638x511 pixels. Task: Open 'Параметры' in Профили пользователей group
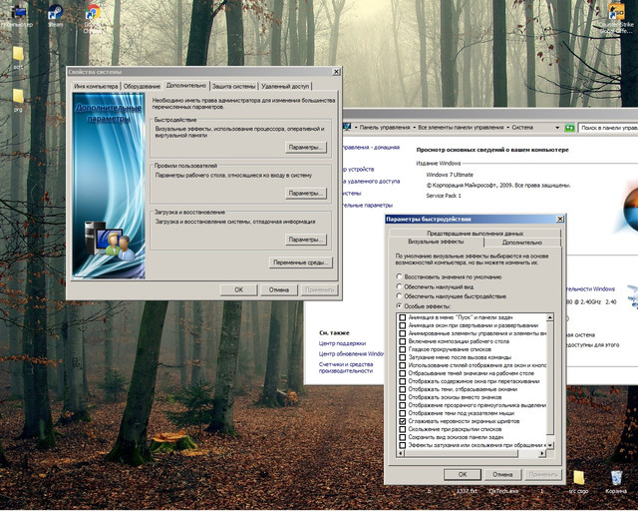coord(306,194)
